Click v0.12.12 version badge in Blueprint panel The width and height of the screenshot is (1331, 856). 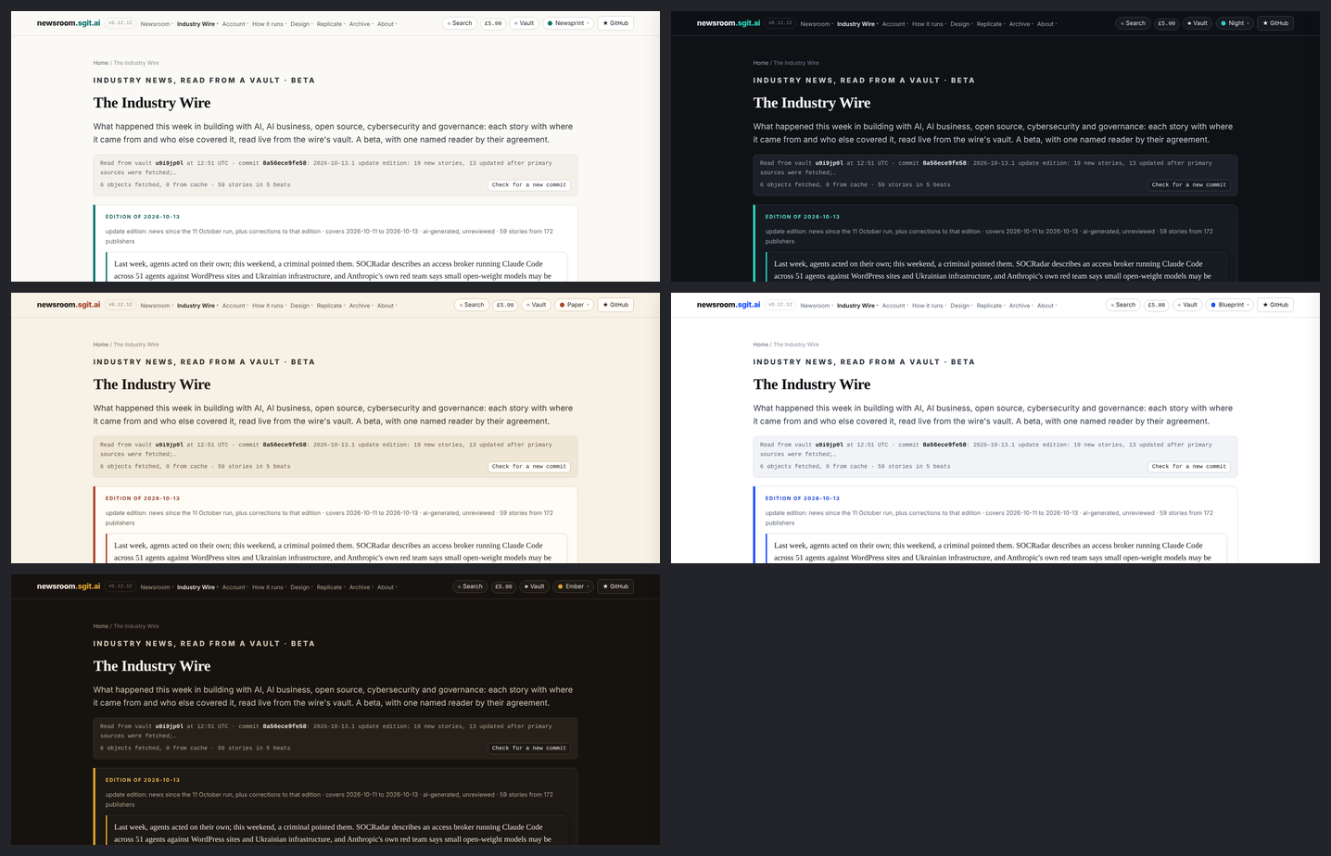pos(780,305)
